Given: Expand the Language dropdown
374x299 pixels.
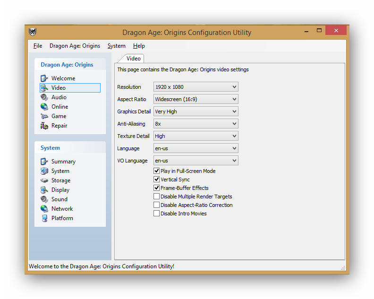Looking at the screenshot, I should coord(196,148).
